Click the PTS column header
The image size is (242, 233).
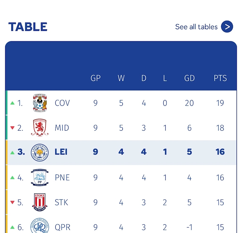[220, 78]
